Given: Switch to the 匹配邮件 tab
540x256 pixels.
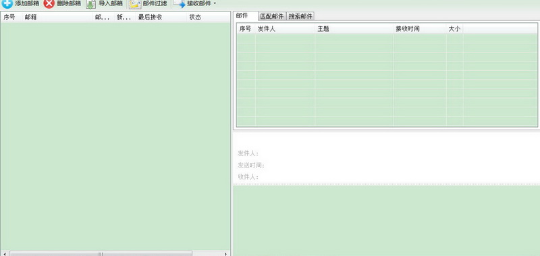Looking at the screenshot, I should (272, 16).
